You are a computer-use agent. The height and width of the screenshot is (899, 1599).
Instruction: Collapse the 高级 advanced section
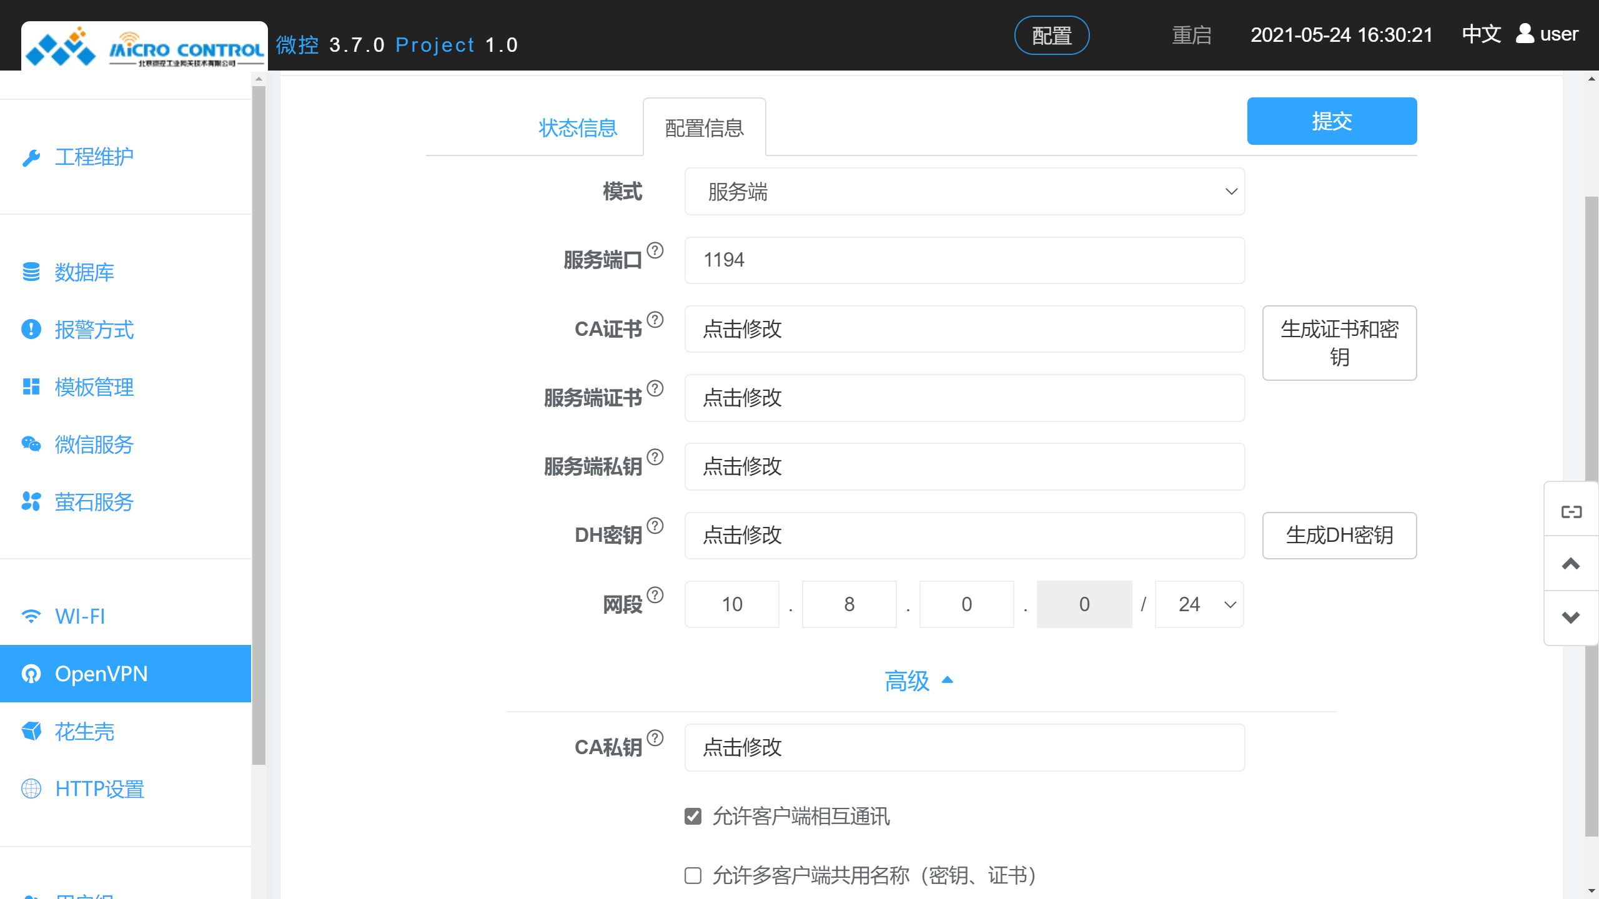click(919, 680)
